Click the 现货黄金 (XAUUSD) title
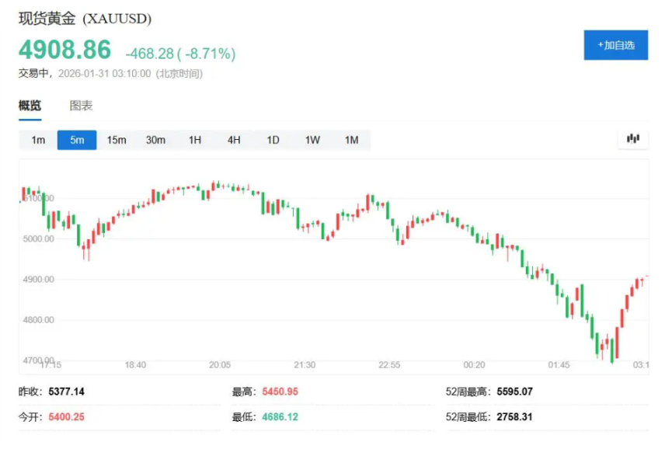The image size is (665, 449). (x=85, y=18)
